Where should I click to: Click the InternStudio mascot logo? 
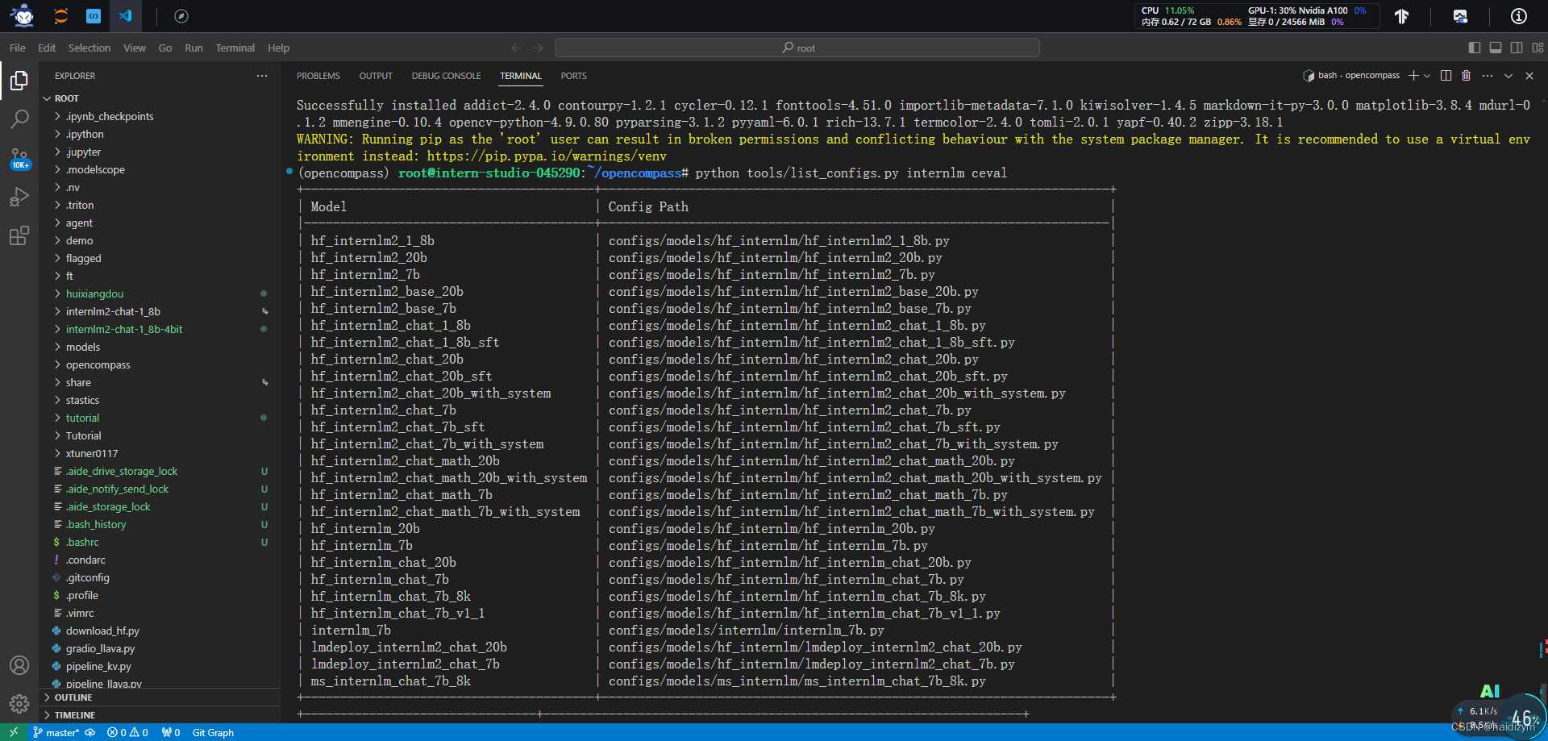[23, 15]
